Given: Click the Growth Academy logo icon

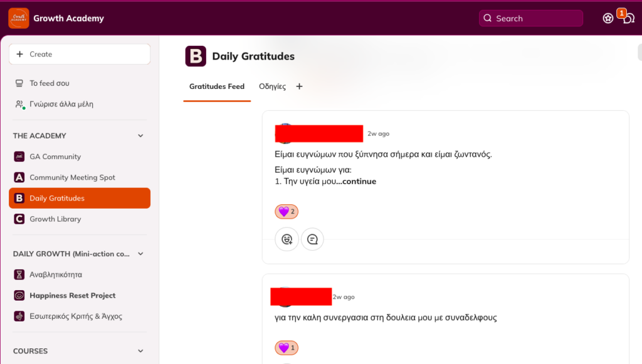Looking at the screenshot, I should point(18,18).
